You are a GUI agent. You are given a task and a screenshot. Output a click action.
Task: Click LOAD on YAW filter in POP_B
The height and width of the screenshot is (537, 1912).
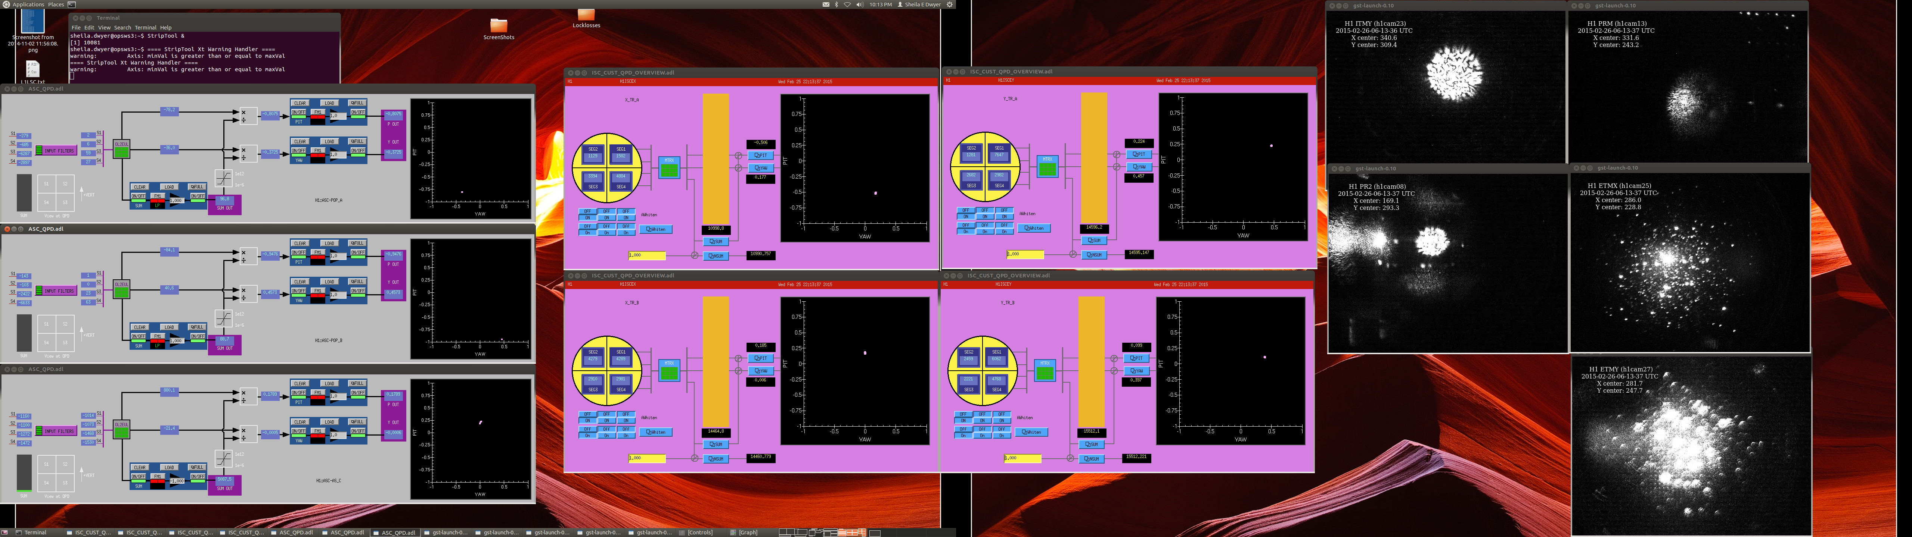(329, 281)
